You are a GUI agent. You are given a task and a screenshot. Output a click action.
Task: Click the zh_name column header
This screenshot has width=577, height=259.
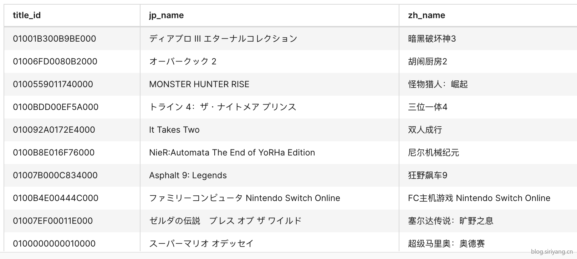[488, 15]
